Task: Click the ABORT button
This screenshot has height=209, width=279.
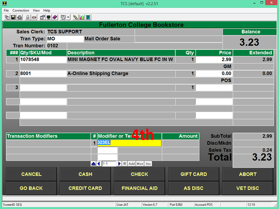Action: (248, 174)
